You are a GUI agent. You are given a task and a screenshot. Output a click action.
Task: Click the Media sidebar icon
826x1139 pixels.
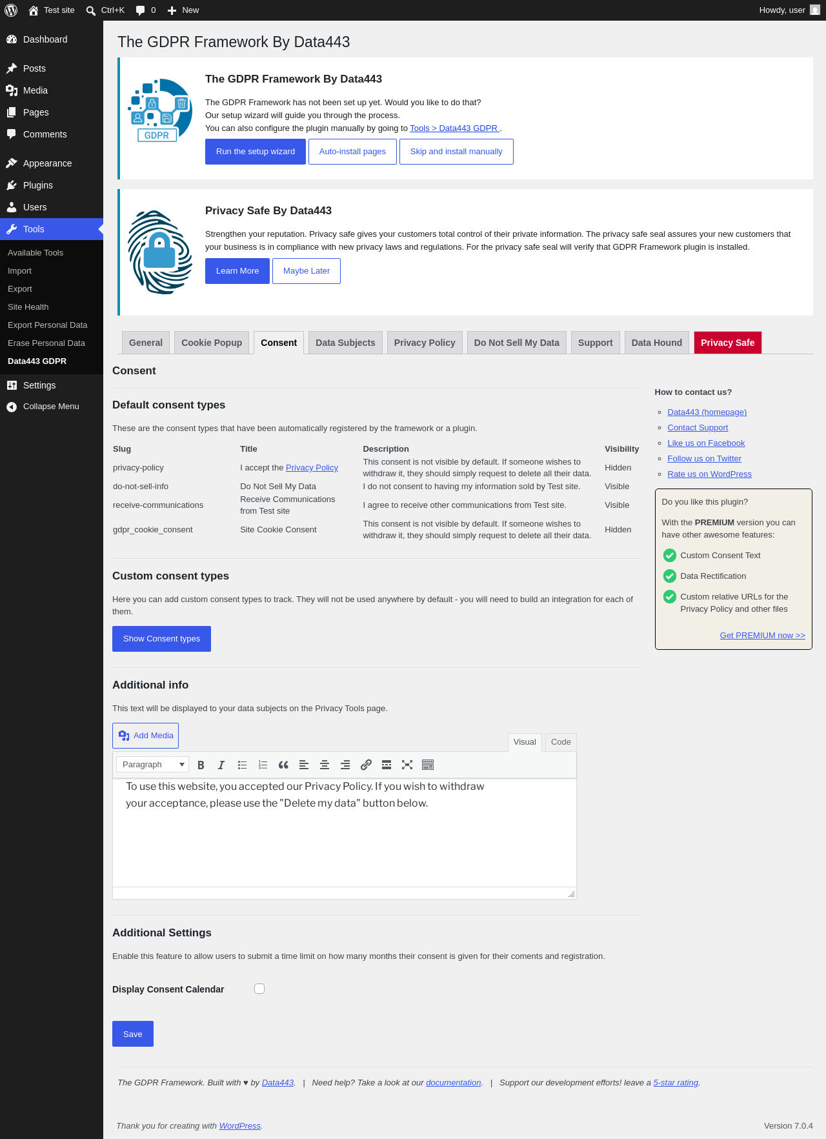click(x=12, y=90)
